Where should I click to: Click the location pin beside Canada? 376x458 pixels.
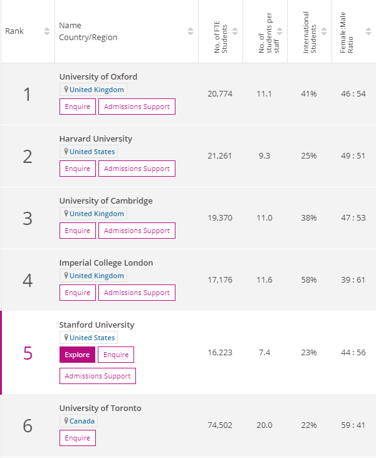66,421
